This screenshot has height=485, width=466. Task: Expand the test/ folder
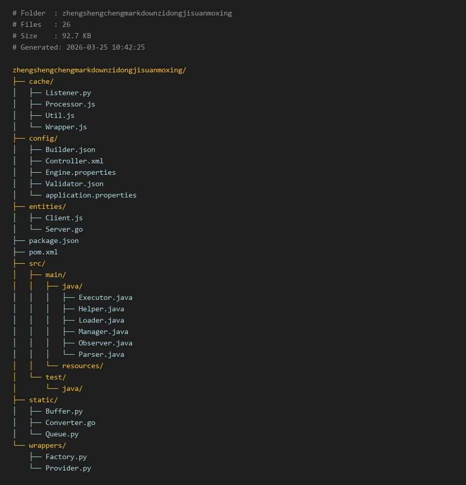[55, 377]
